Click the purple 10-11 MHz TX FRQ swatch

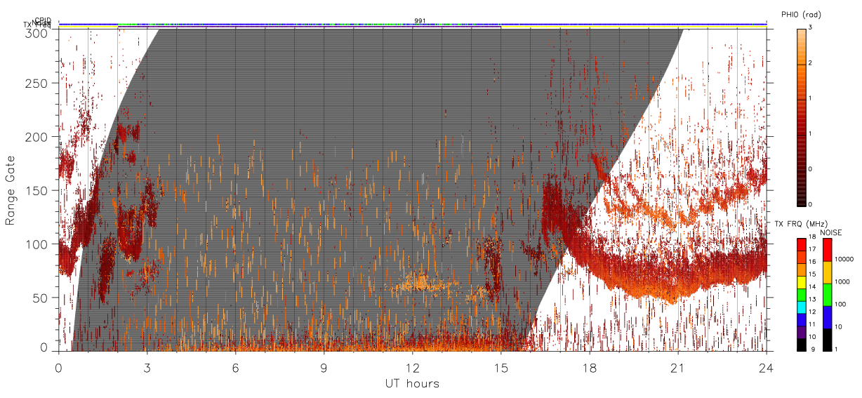801,333
